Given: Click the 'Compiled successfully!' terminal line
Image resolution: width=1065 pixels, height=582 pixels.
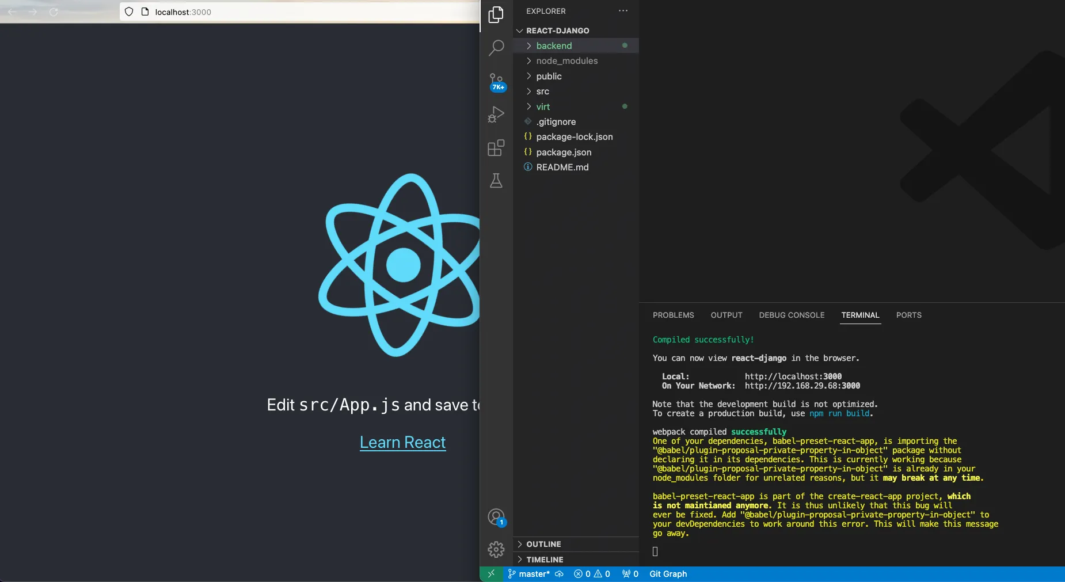Looking at the screenshot, I should pos(703,340).
